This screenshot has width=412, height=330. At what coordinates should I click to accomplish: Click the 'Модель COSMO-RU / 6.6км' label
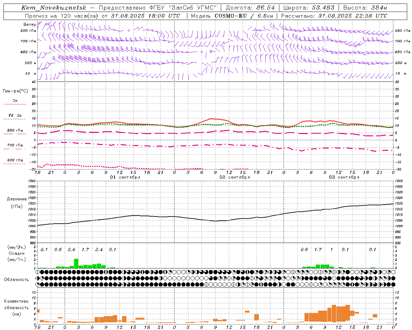(232, 16)
